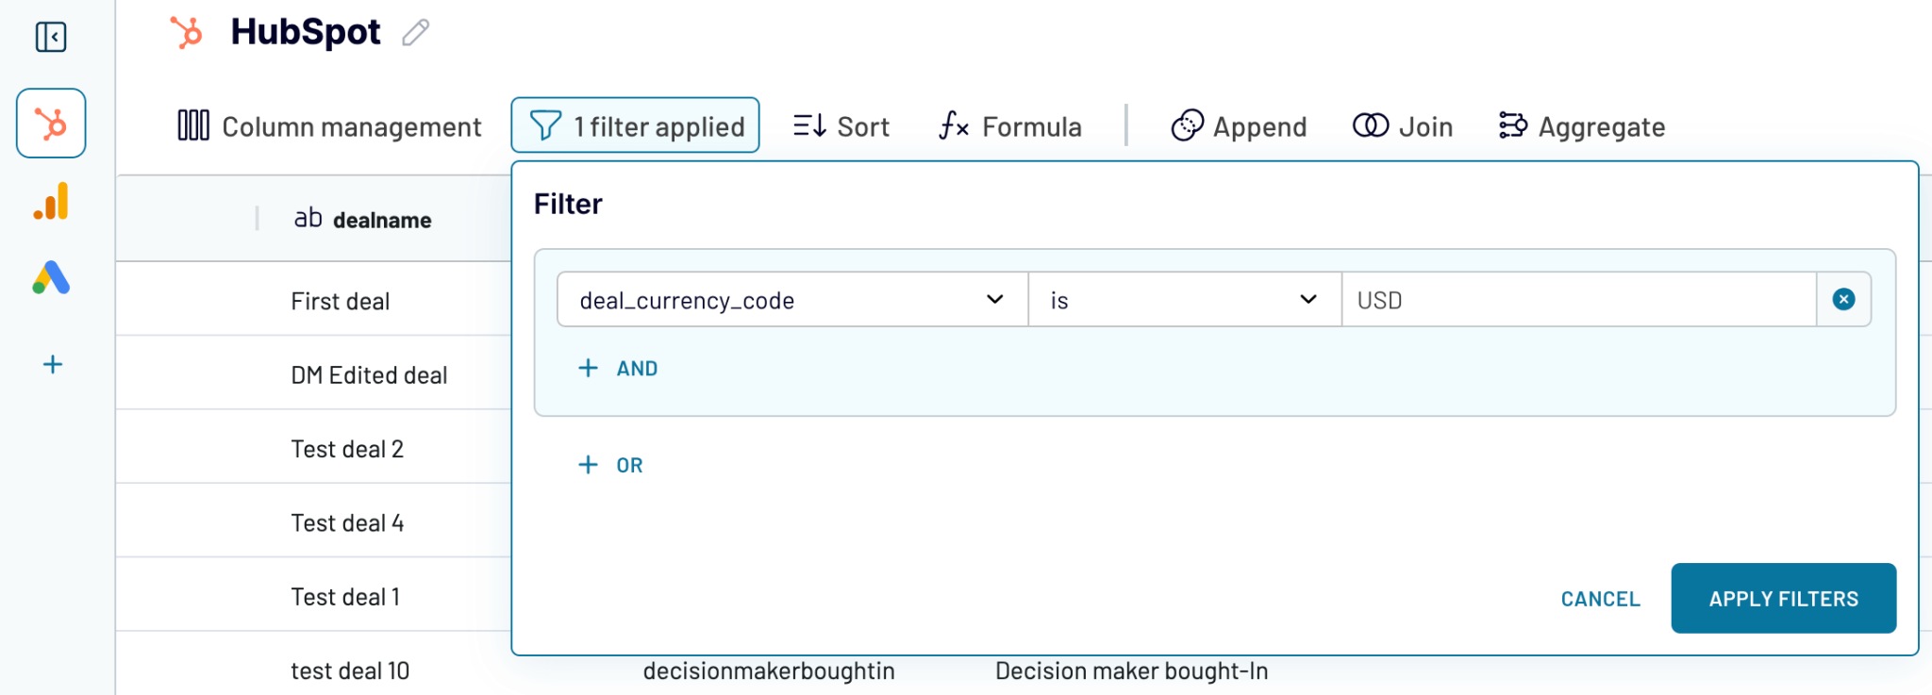Open the 'is' operator dropdown
This screenshot has height=695, width=1932.
pyautogui.click(x=1184, y=300)
